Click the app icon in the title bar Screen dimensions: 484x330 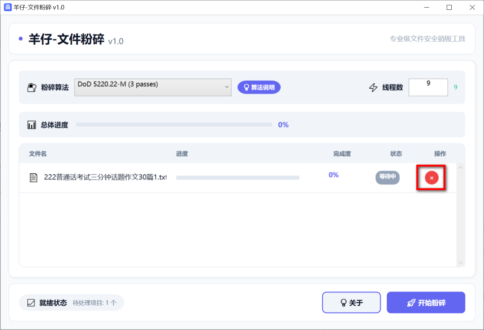pos(7,7)
